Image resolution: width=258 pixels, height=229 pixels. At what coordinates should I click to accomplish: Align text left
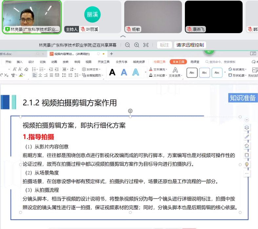[34, 75]
